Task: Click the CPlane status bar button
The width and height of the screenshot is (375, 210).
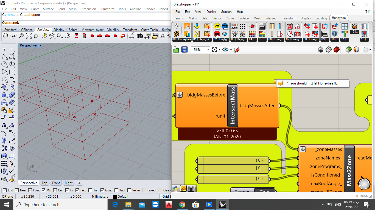Action: [7, 197]
